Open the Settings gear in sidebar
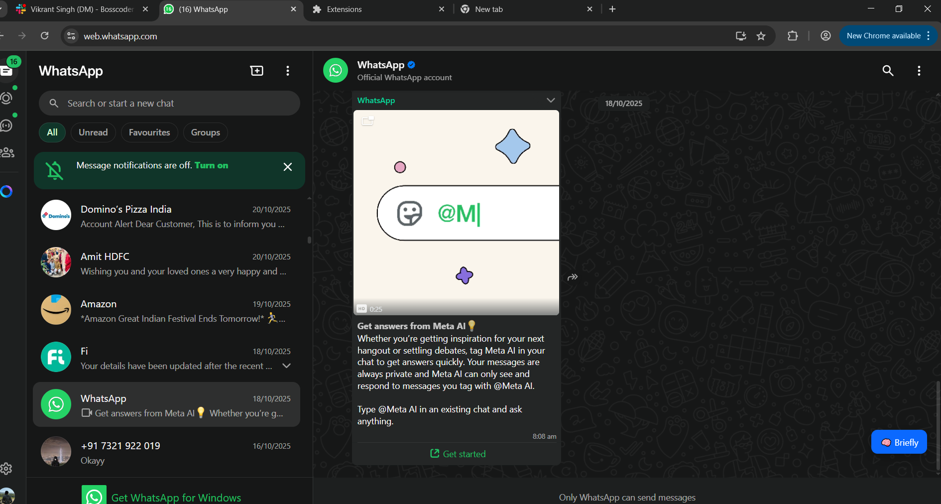The height and width of the screenshot is (504, 941). click(x=6, y=469)
